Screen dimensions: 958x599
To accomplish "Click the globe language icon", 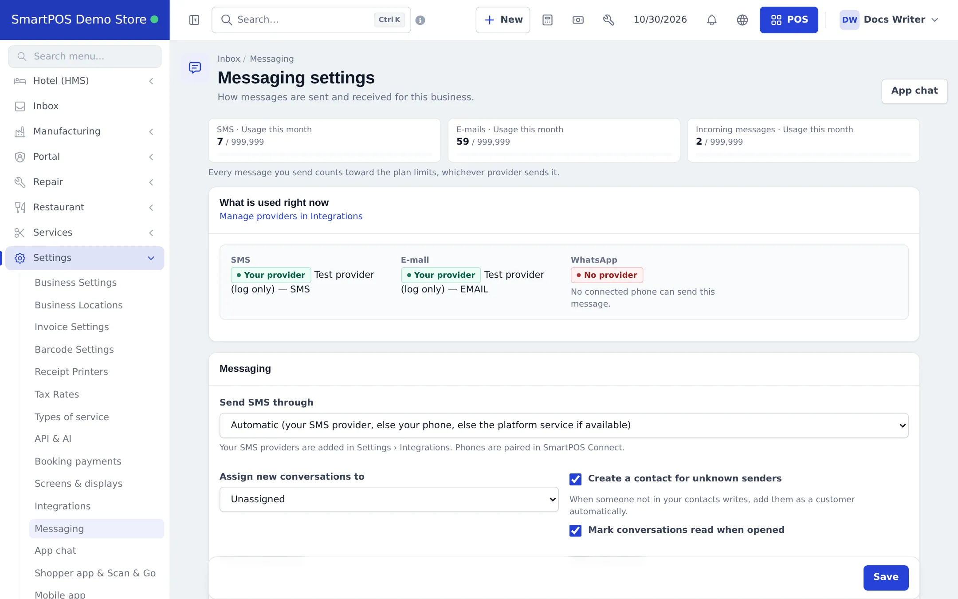I will (x=742, y=20).
